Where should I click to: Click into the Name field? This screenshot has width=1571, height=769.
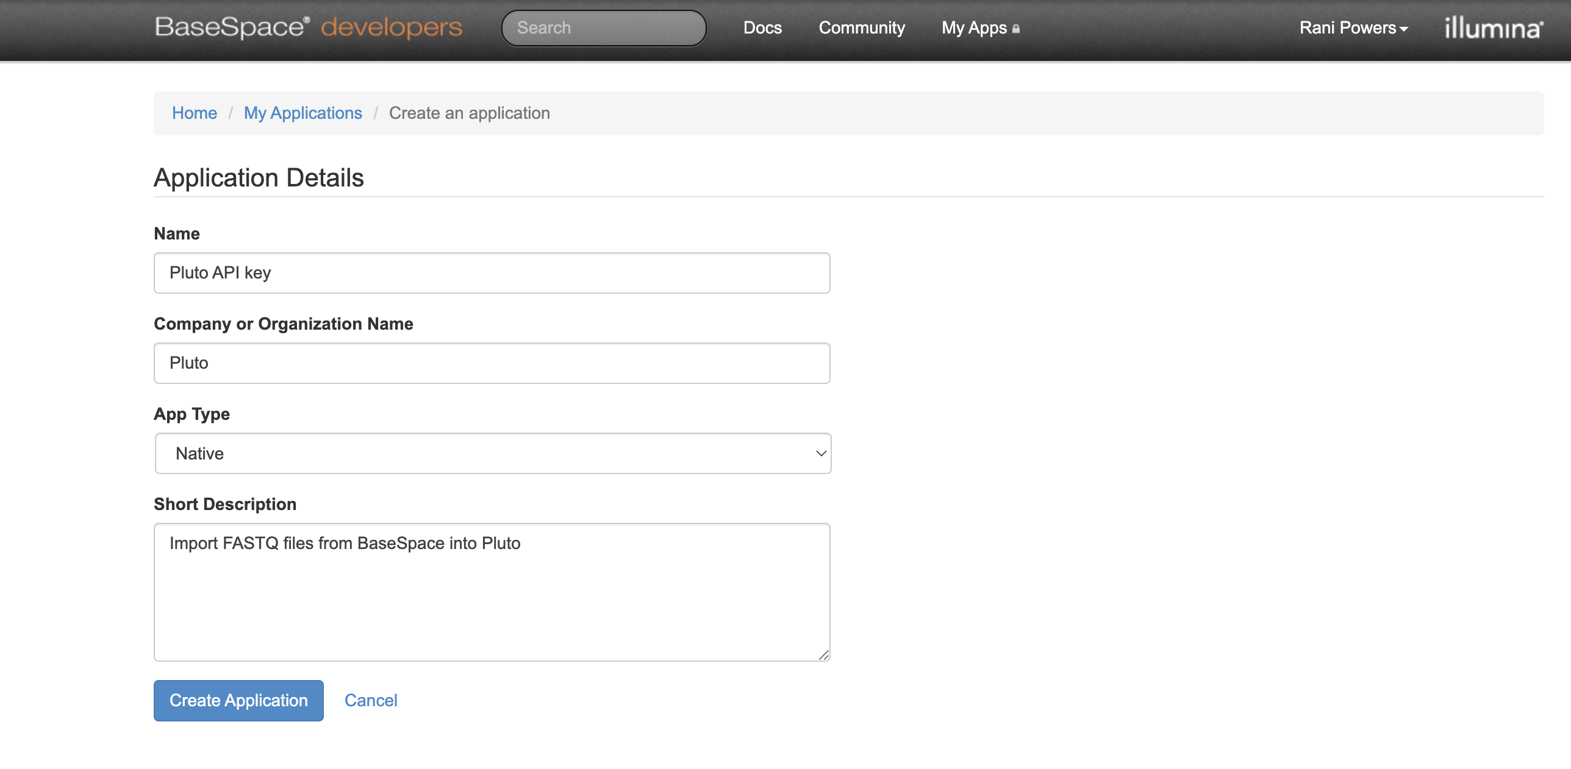coord(492,273)
